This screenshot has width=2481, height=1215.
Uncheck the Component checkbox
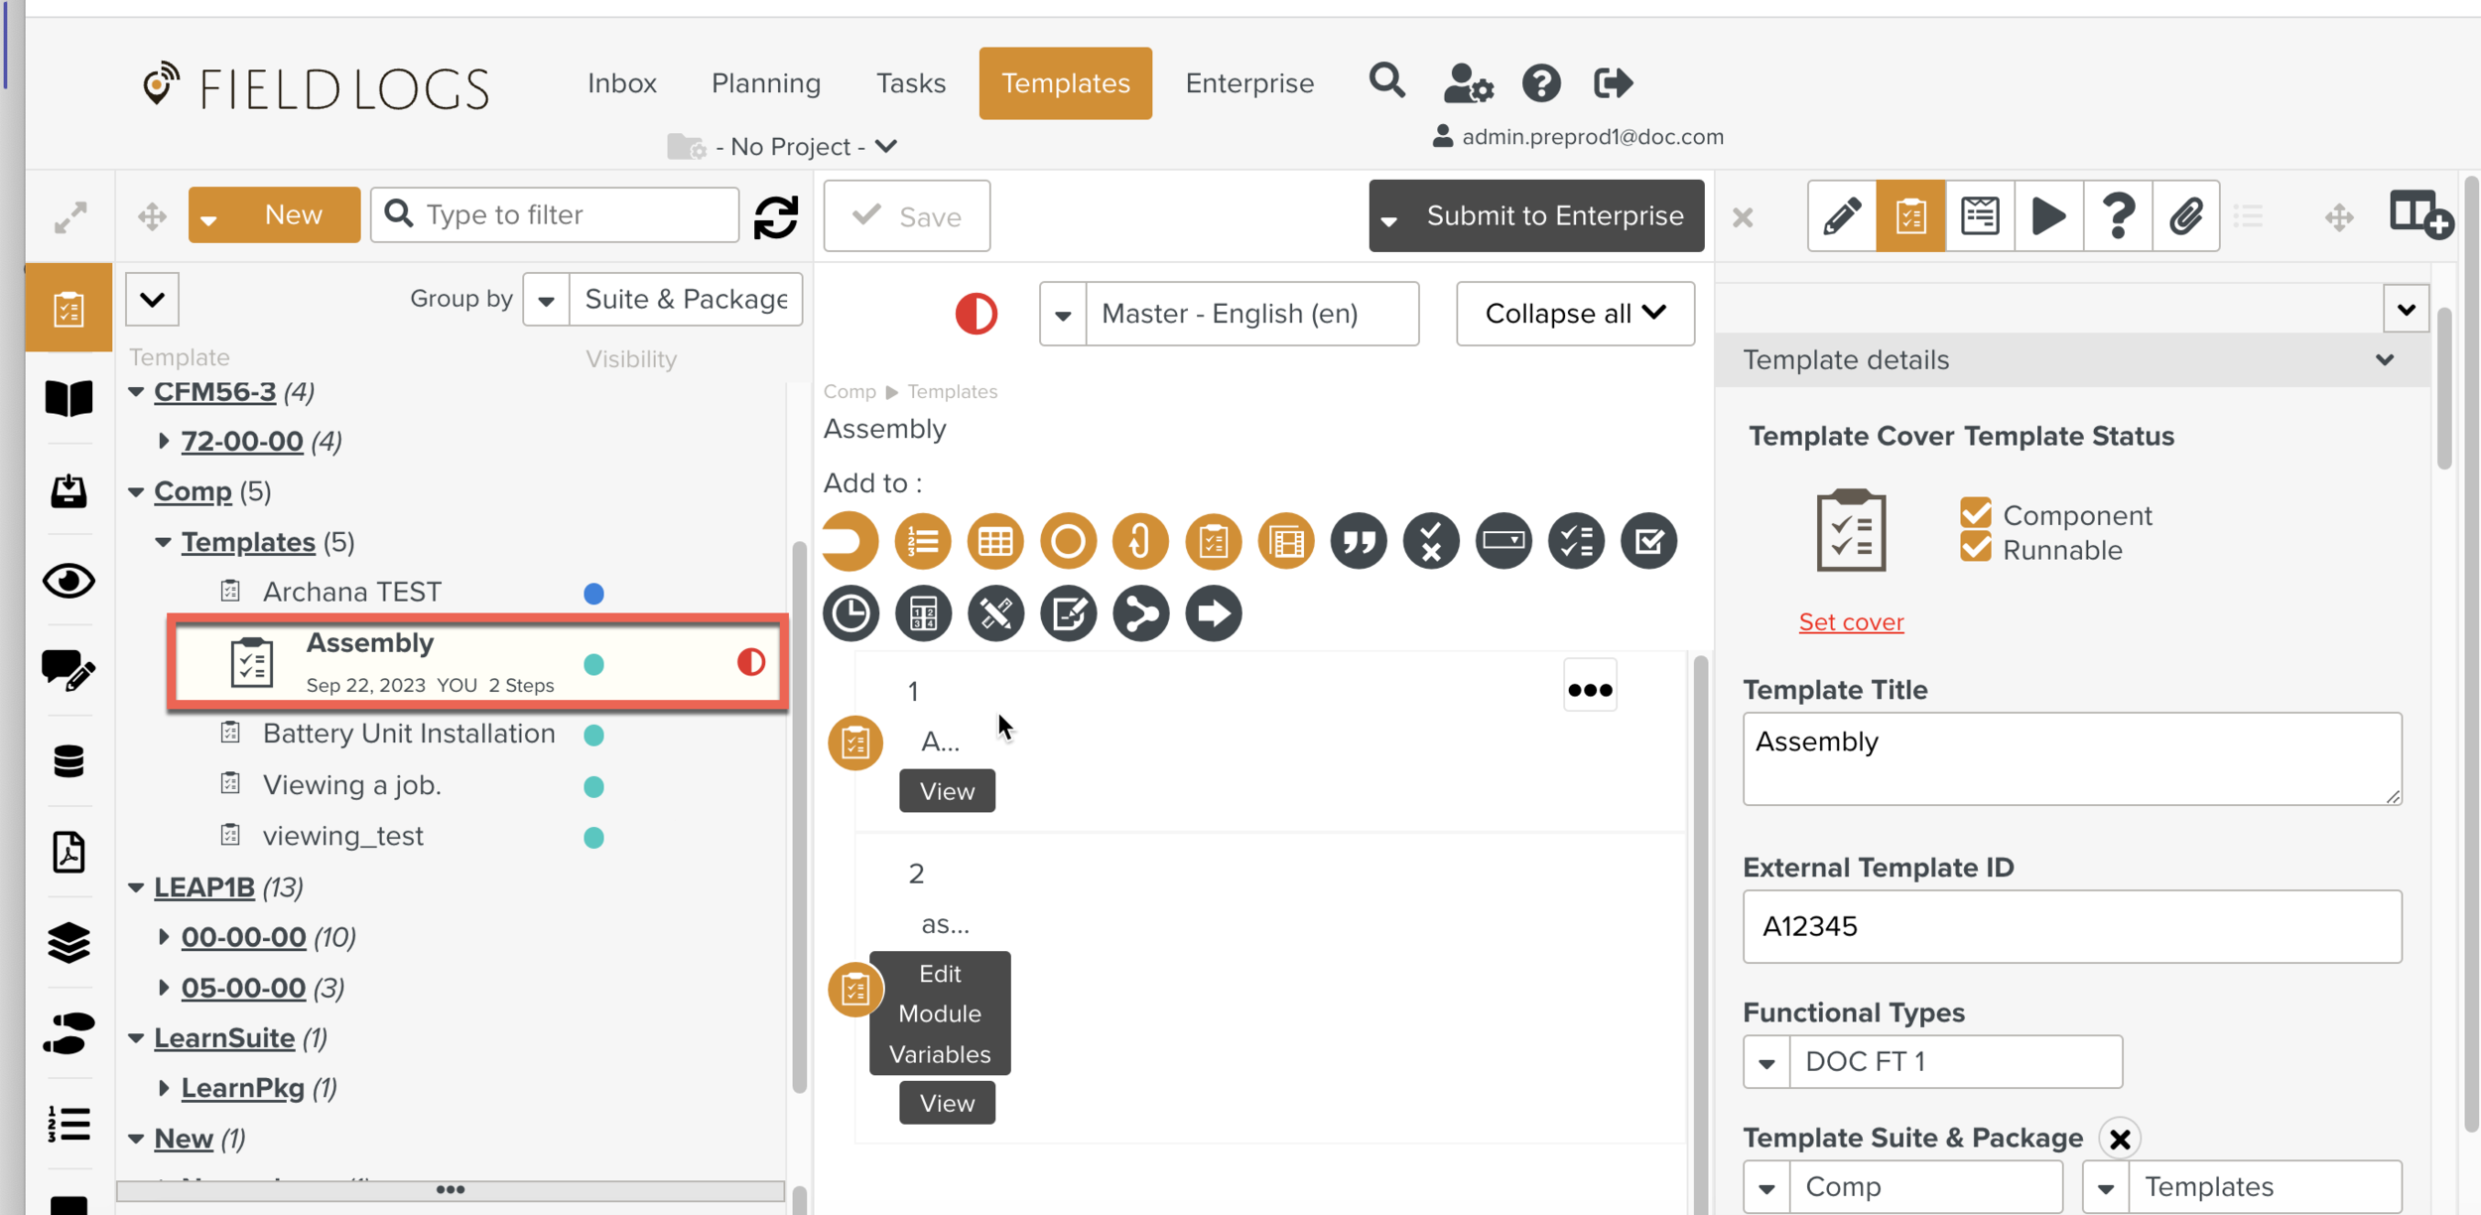1975,513
